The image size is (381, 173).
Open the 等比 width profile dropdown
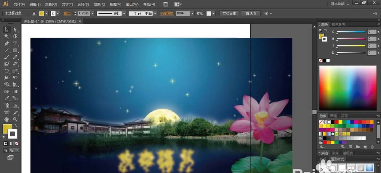(124, 14)
